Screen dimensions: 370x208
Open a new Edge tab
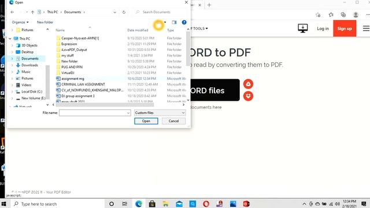pos(209,5)
